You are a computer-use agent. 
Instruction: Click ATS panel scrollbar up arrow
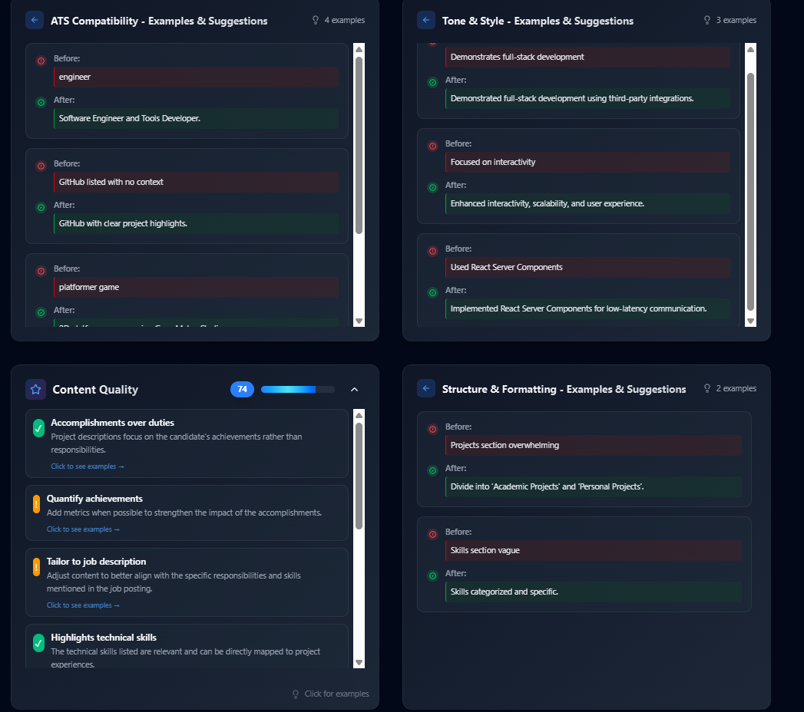click(359, 50)
